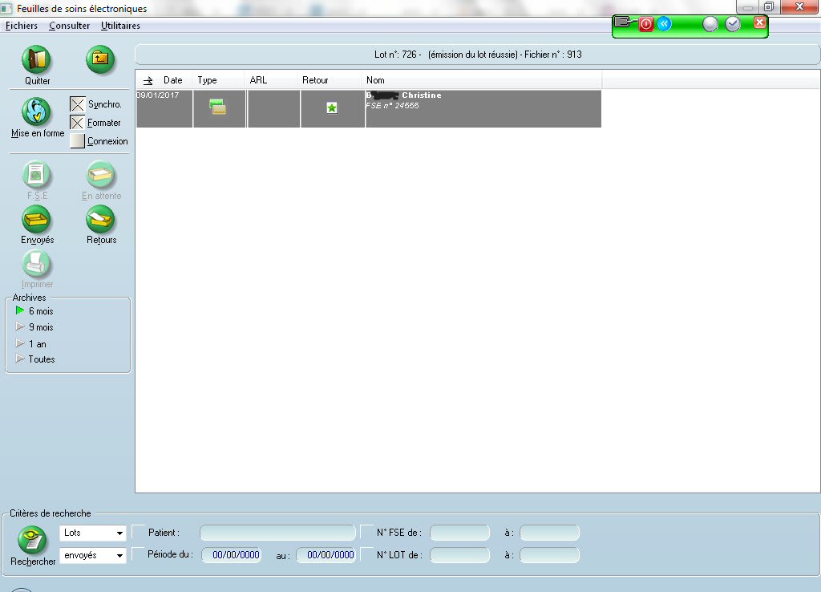Click the blue double-arrow icon in green toolbar
Screen dimensions: 821x592
coord(664,24)
